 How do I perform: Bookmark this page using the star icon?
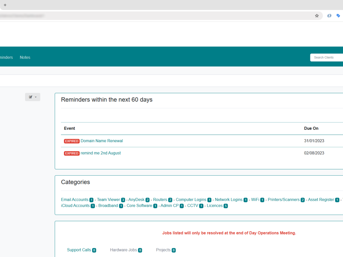click(x=317, y=15)
